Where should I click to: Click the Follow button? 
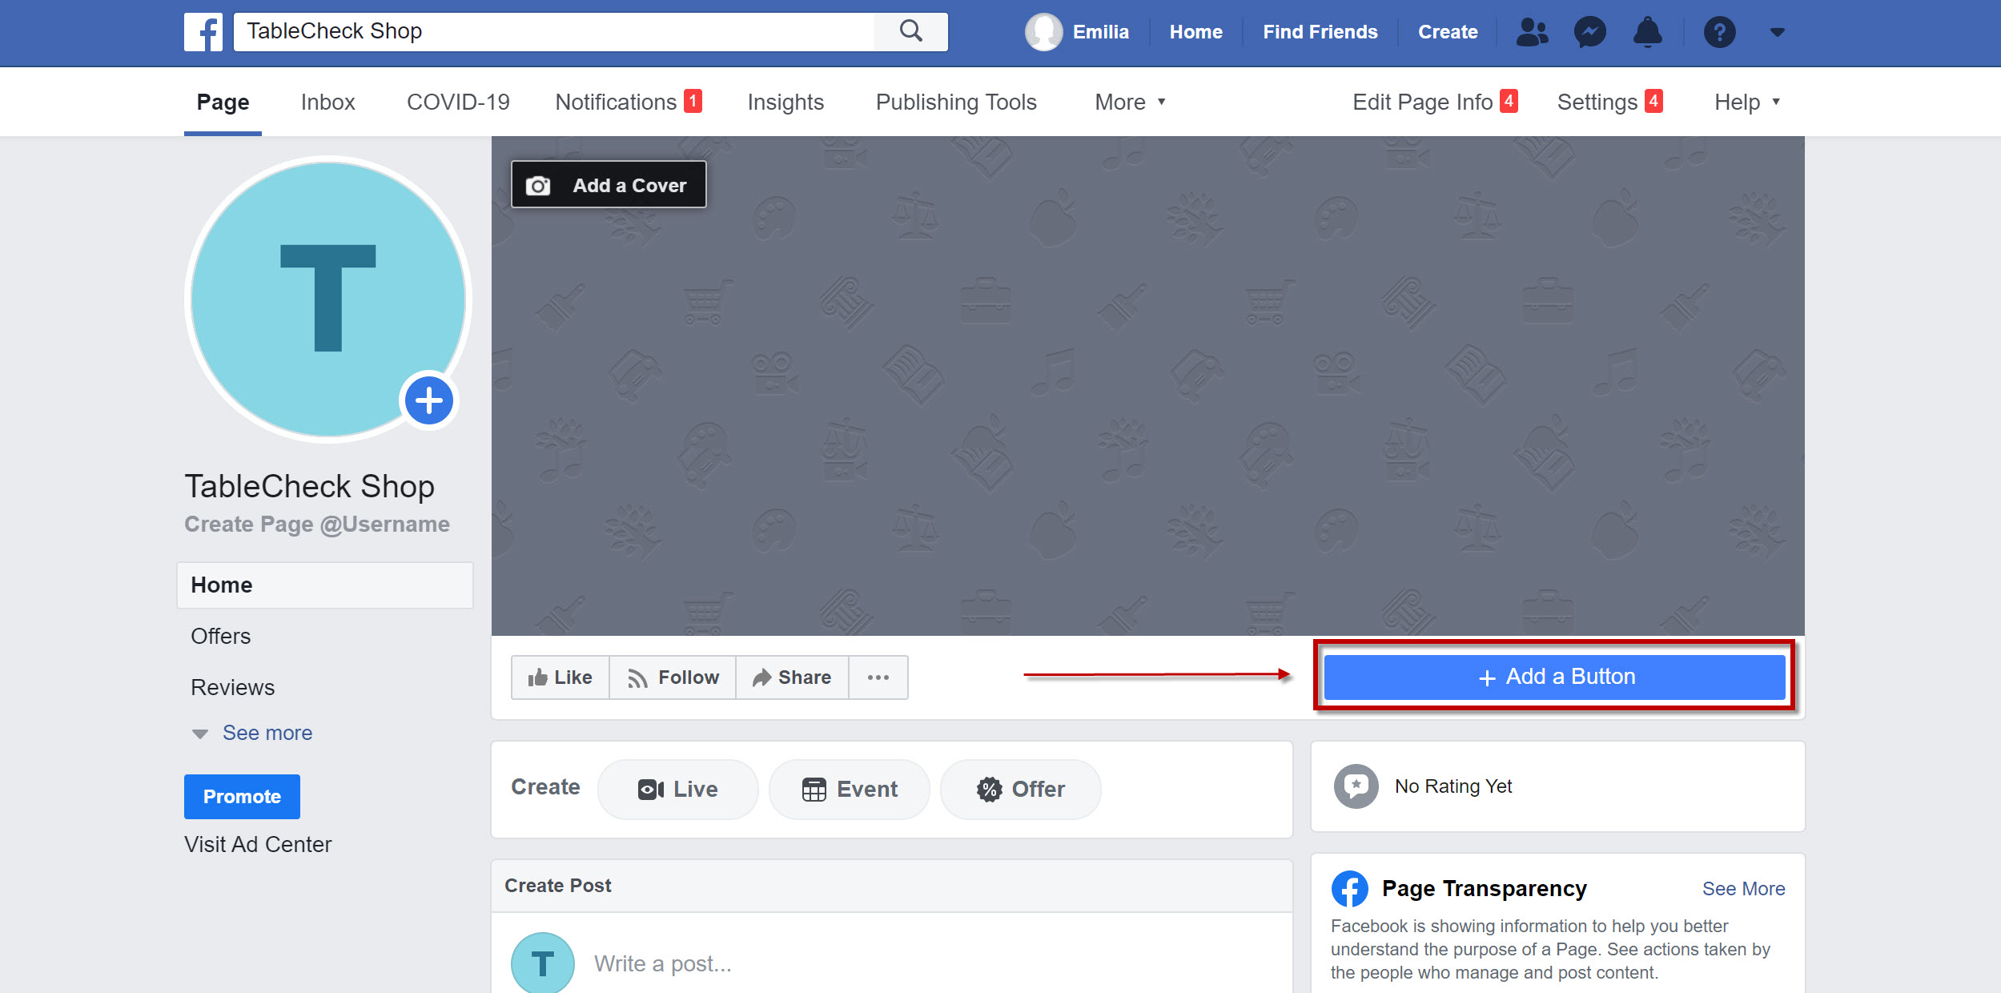pos(673,677)
